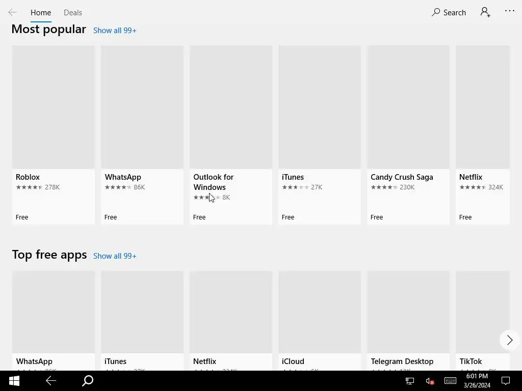This screenshot has height=391, width=522.
Task: Open Candy Crush Saga thumbnail
Action: (408, 107)
